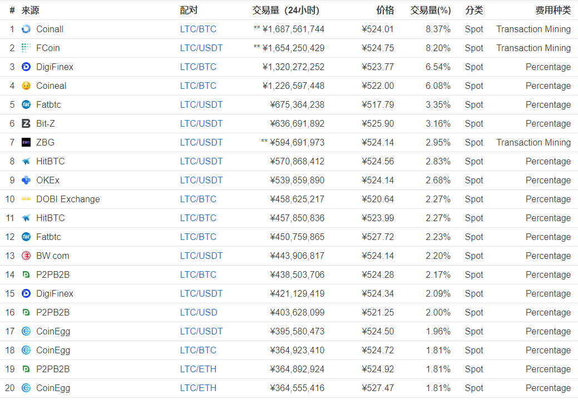
Task: Follow CoinEgg's LTC/ETH pair link
Action: 198,388
